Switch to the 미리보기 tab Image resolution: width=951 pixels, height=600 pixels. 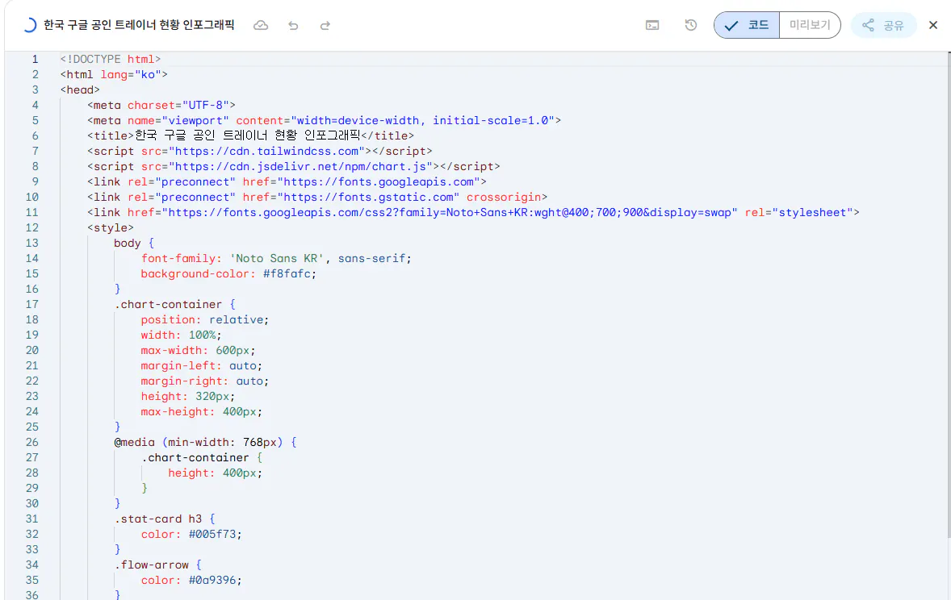click(x=810, y=25)
